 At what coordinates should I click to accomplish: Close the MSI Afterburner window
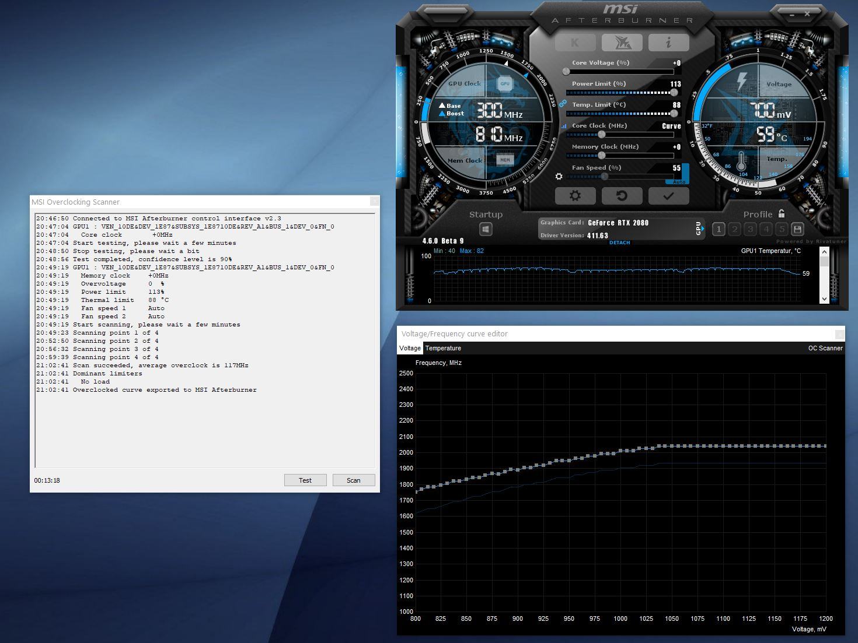point(807,13)
